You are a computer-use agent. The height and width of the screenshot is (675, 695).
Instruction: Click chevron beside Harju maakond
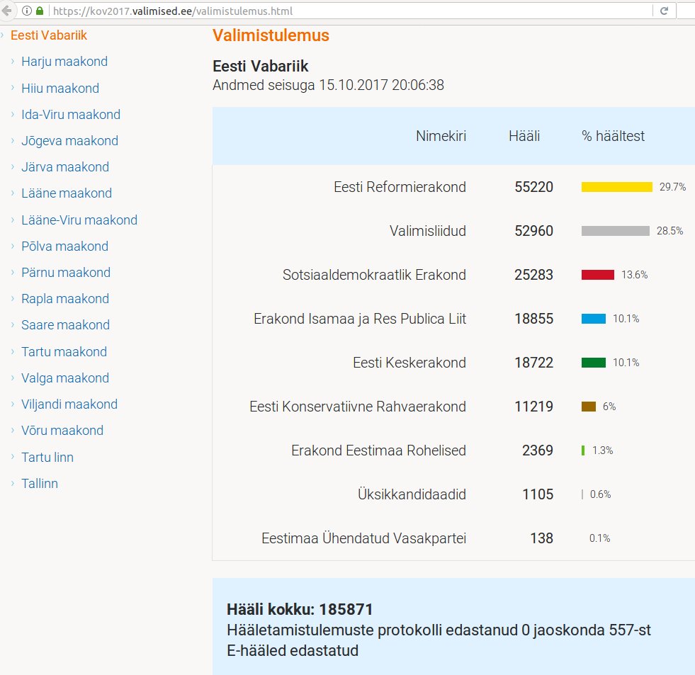(x=13, y=62)
